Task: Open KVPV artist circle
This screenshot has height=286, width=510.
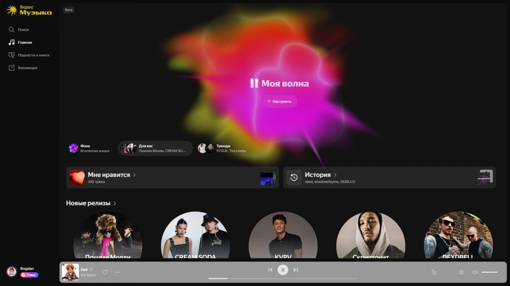Action: point(283,235)
